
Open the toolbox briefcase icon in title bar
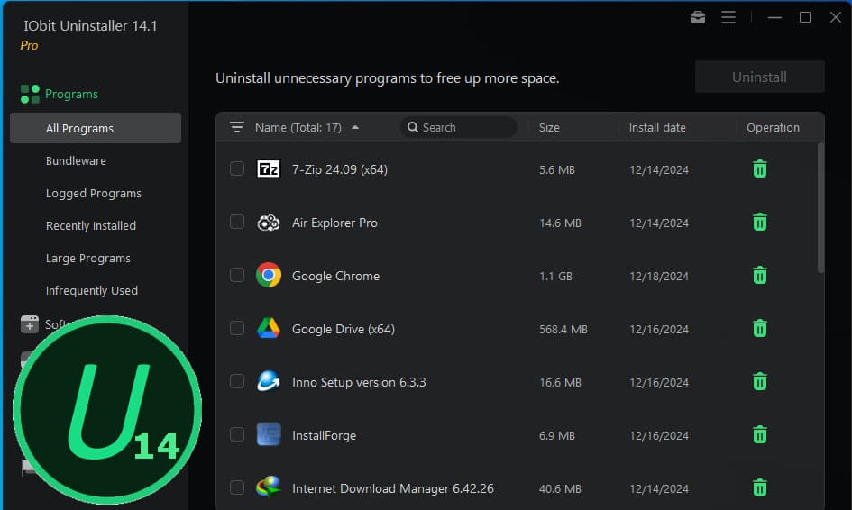point(698,17)
